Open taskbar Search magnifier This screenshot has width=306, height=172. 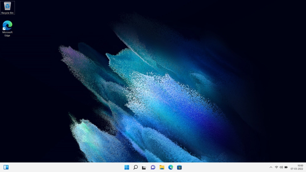135,167
